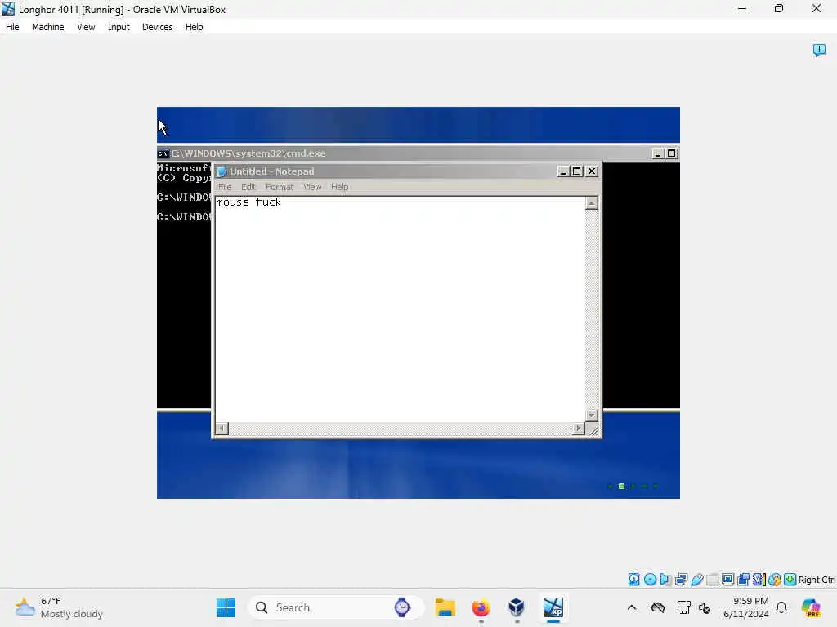Open Notepad's File menu

tap(225, 187)
